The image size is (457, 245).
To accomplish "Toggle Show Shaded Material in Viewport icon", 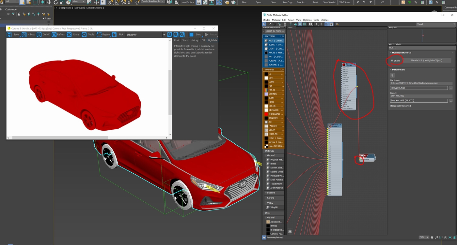I will click(300, 24).
